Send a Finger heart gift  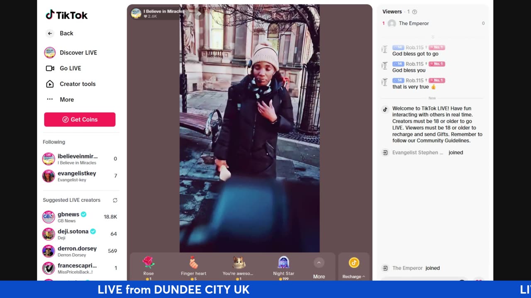click(x=193, y=268)
